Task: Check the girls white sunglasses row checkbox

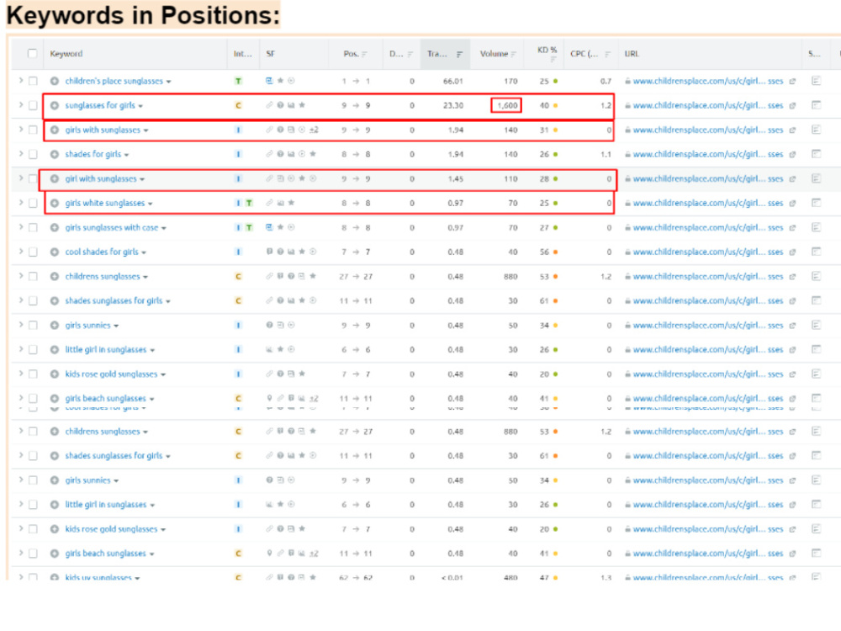Action: pyautogui.click(x=33, y=203)
